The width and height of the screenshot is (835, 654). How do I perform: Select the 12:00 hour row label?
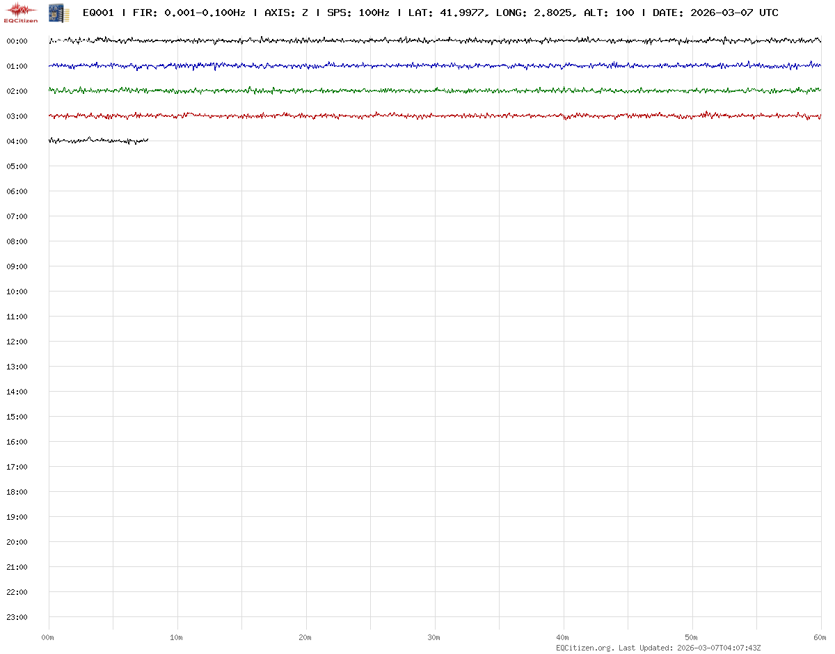click(17, 342)
